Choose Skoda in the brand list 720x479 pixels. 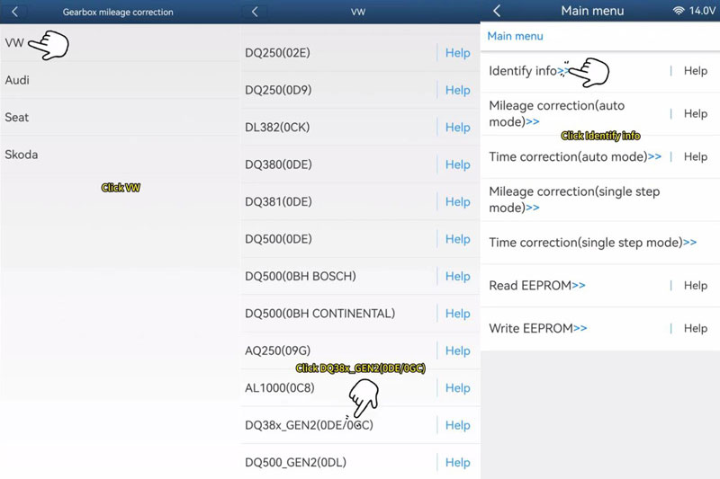click(22, 155)
